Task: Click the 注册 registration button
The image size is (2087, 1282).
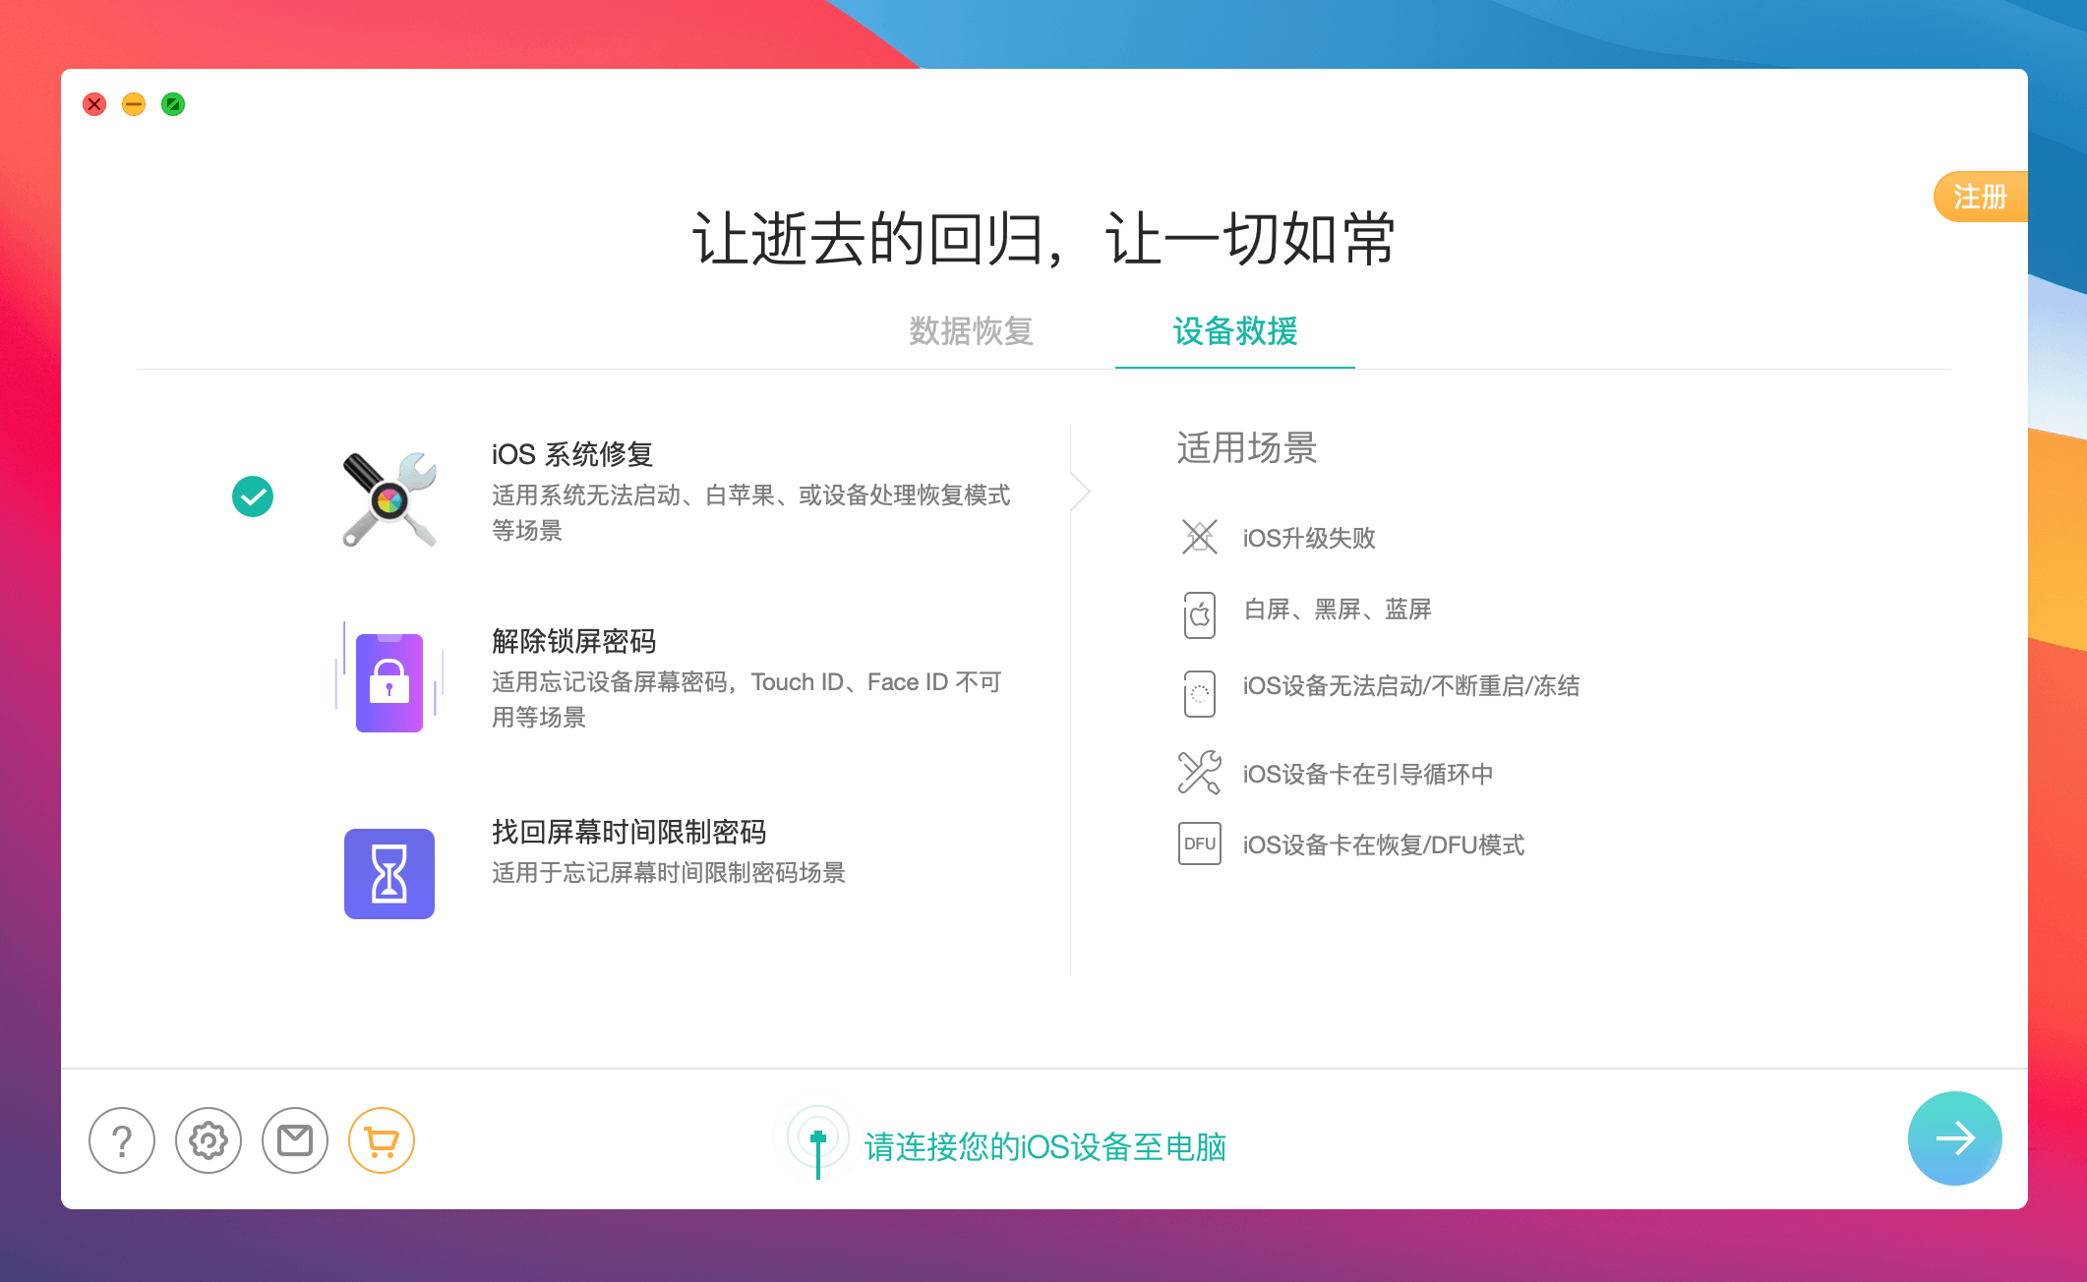Action: (x=1981, y=197)
